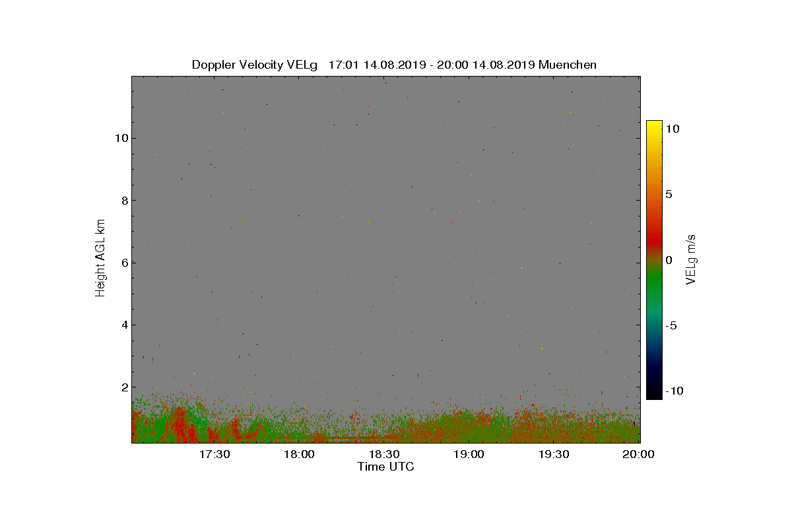Click the 17:30 time tick label
Viewport: 792px width, 528px height.
click(214, 455)
